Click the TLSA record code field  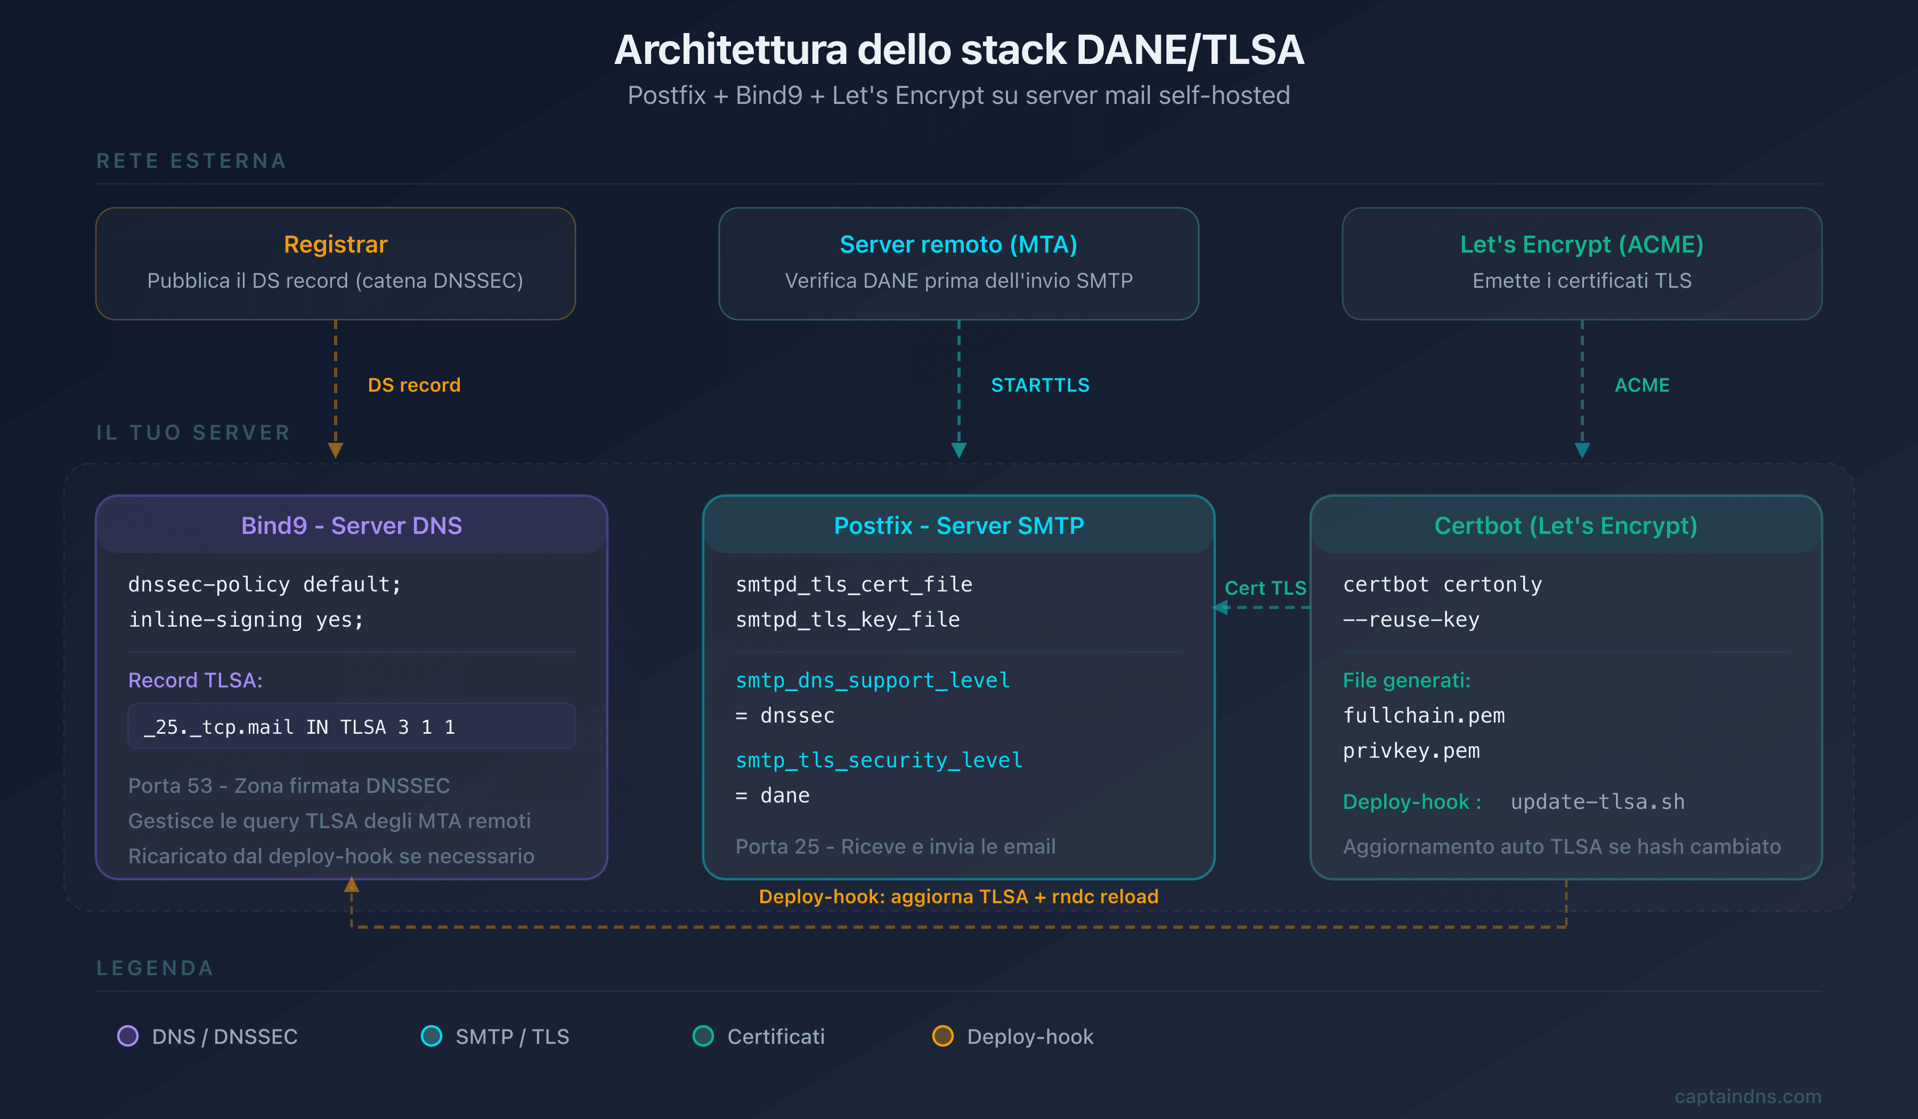pos(352,726)
